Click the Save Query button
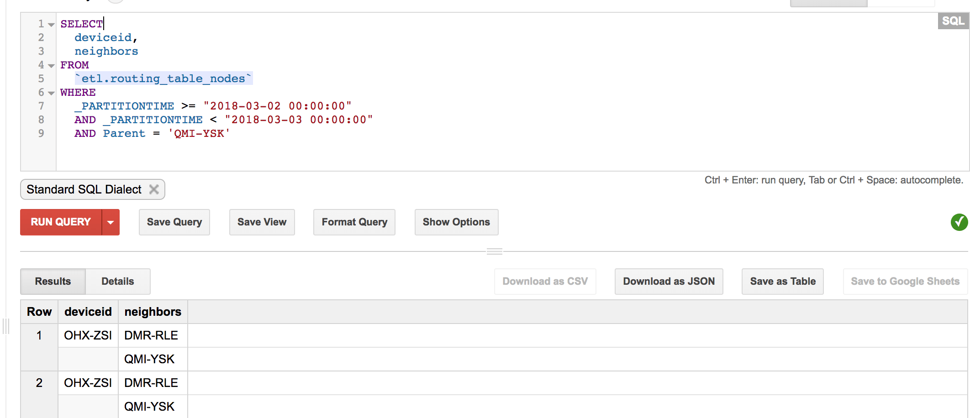970x418 pixels. click(174, 222)
